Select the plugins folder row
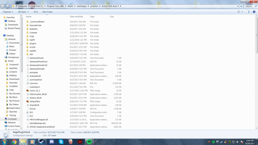Screen dimensions: 258x145 coord(74,44)
